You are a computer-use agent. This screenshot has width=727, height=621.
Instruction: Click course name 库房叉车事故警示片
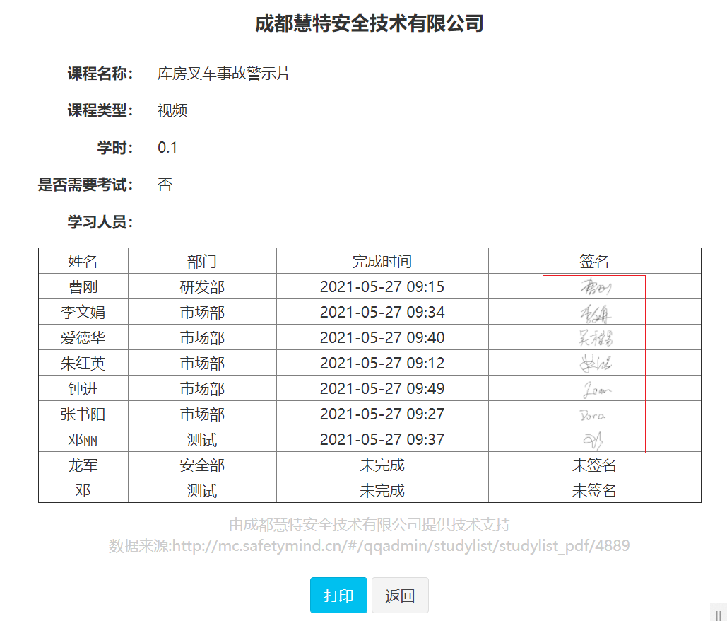pos(224,74)
